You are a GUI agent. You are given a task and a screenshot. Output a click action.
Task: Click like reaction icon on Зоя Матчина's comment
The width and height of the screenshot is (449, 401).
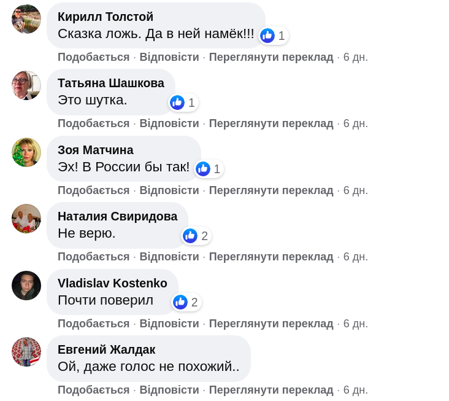click(x=203, y=169)
